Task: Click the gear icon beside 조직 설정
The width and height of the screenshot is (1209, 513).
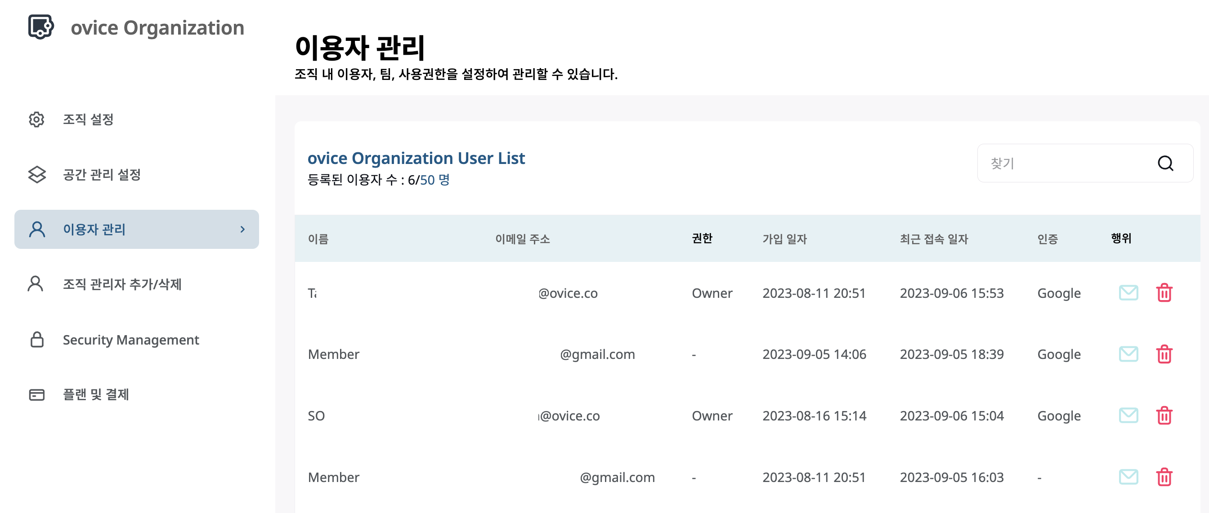Action: [x=36, y=119]
